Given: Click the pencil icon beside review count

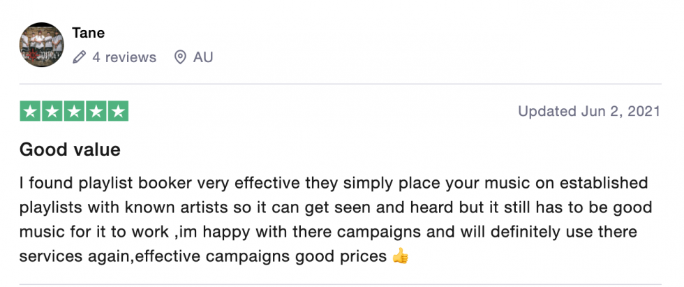Looking at the screenshot, I should coord(79,57).
